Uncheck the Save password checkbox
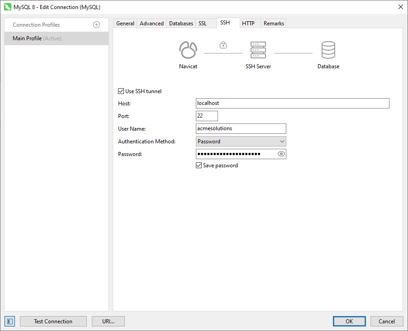The width and height of the screenshot is (408, 331). coord(199,165)
